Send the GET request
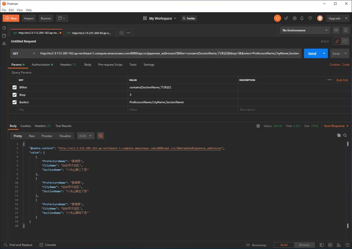 click(x=312, y=54)
